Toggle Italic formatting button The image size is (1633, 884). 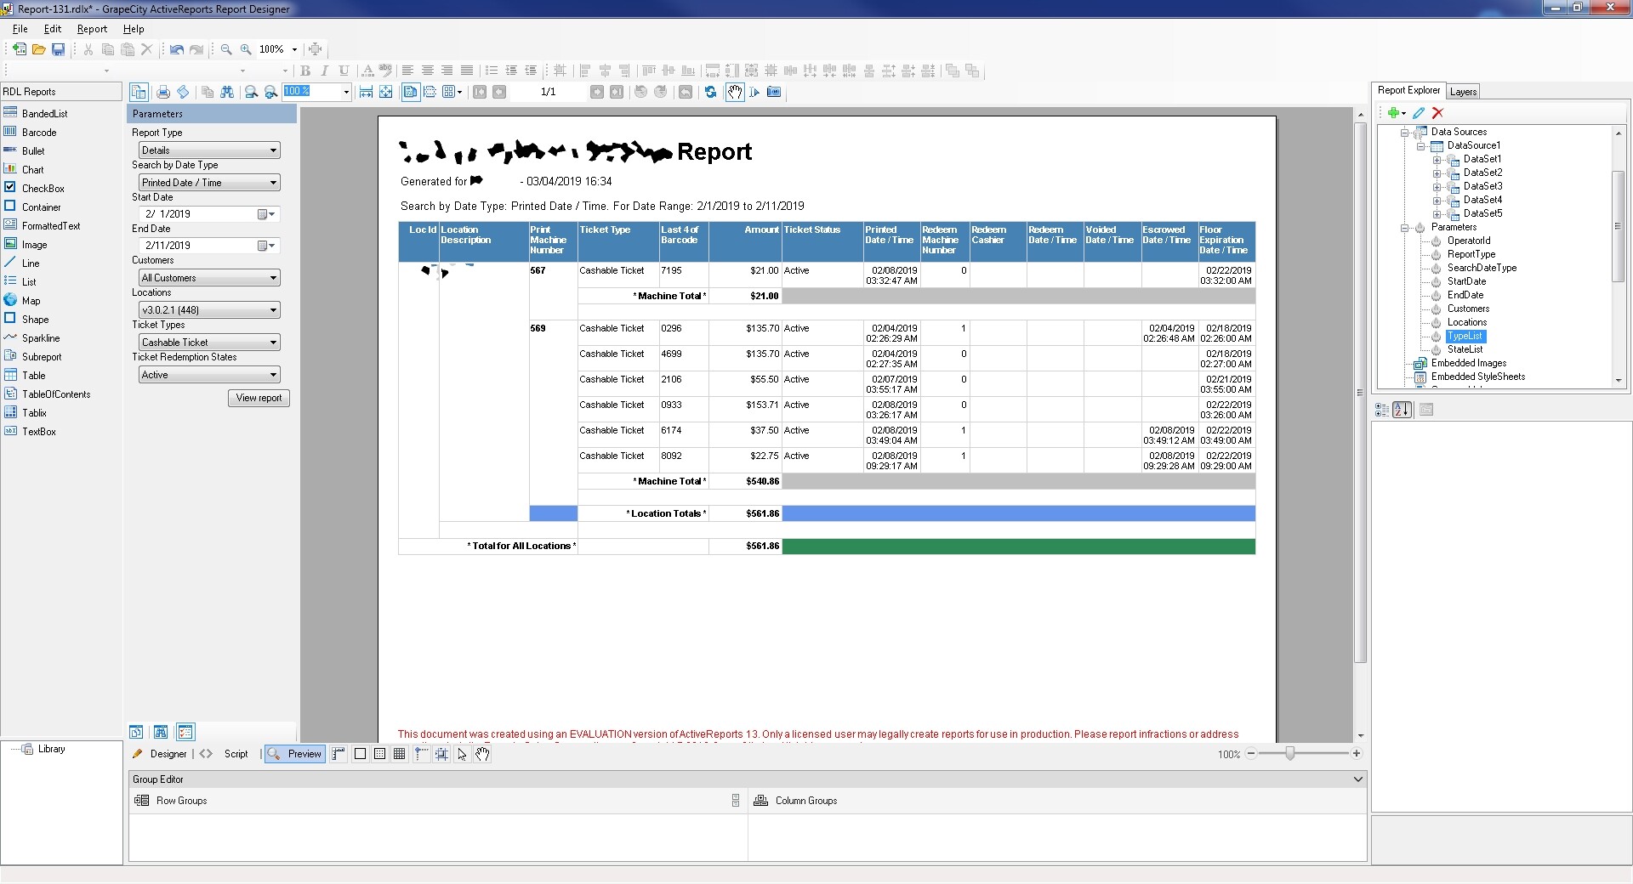click(x=324, y=71)
